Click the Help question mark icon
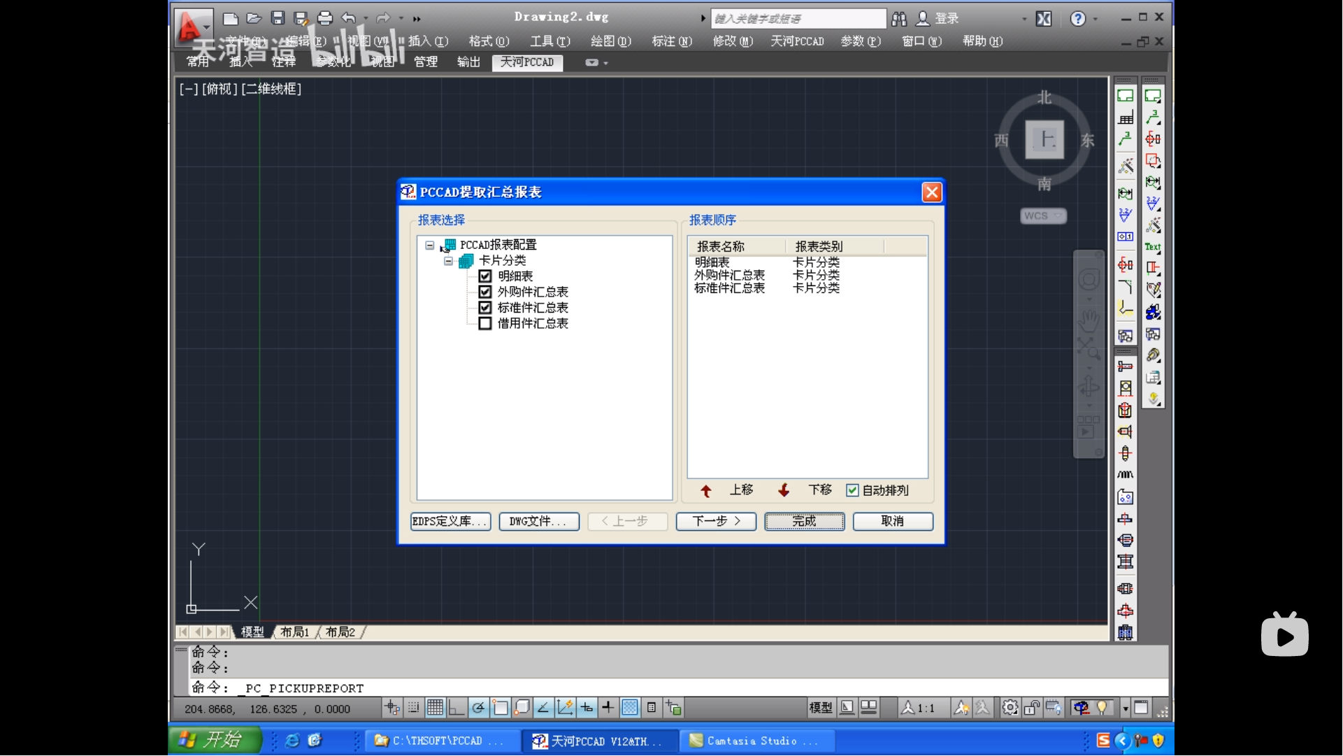Screen dimensions: 1343x756 1078,19
